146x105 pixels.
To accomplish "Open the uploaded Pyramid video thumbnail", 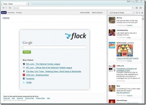I will click(x=125, y=50).
